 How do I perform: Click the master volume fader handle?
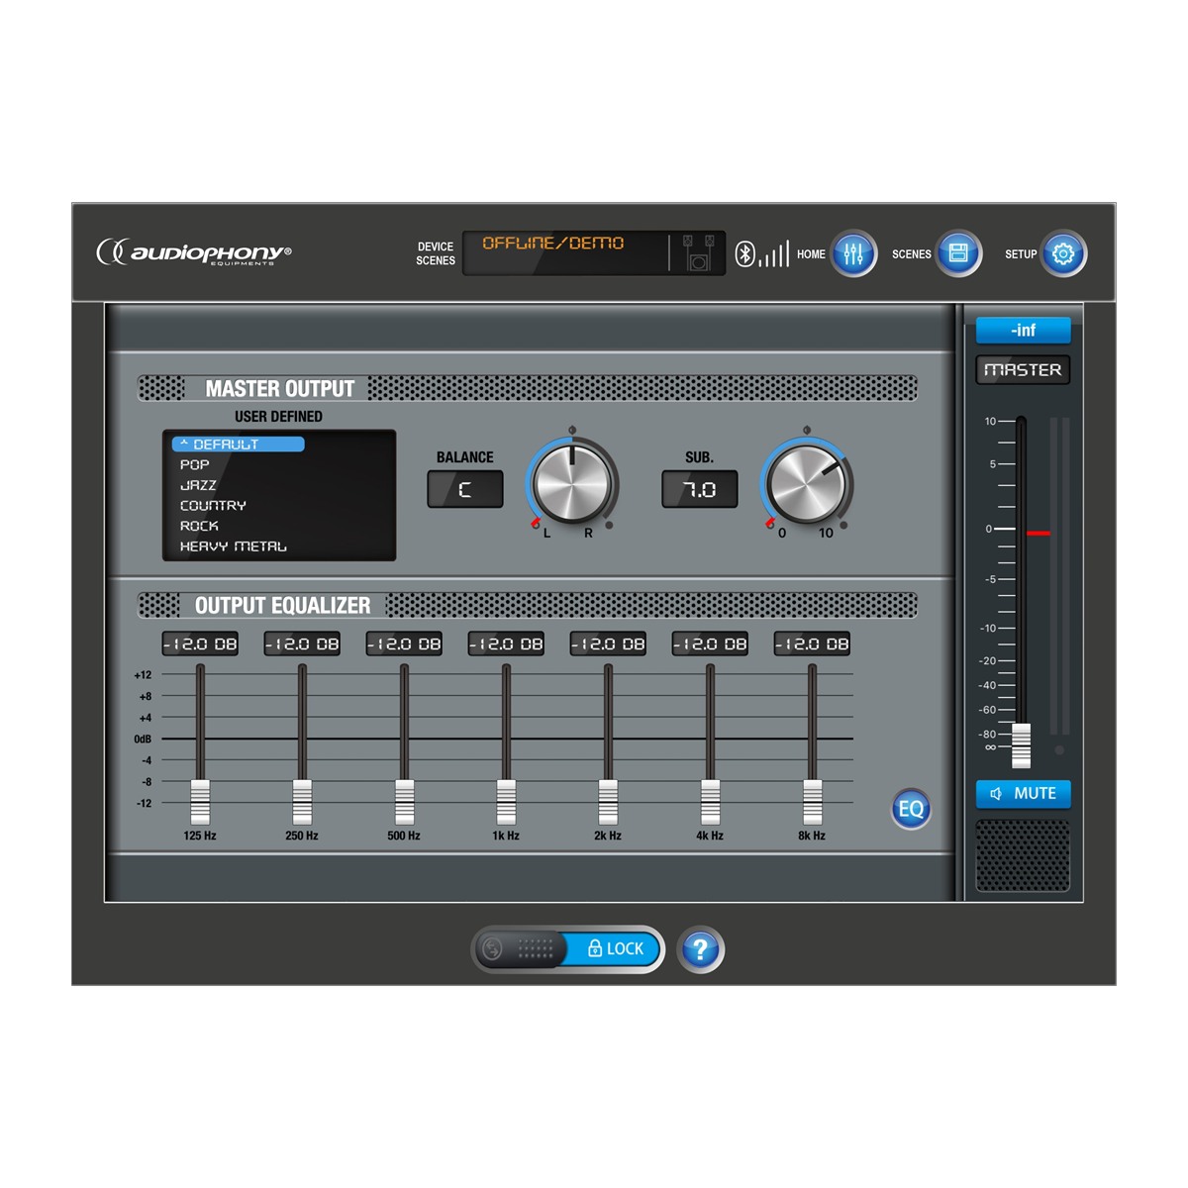[x=1021, y=745]
